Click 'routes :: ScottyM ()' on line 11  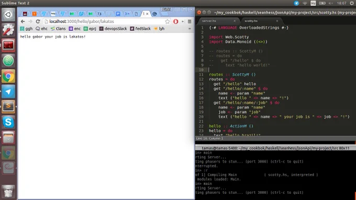click(x=232, y=74)
